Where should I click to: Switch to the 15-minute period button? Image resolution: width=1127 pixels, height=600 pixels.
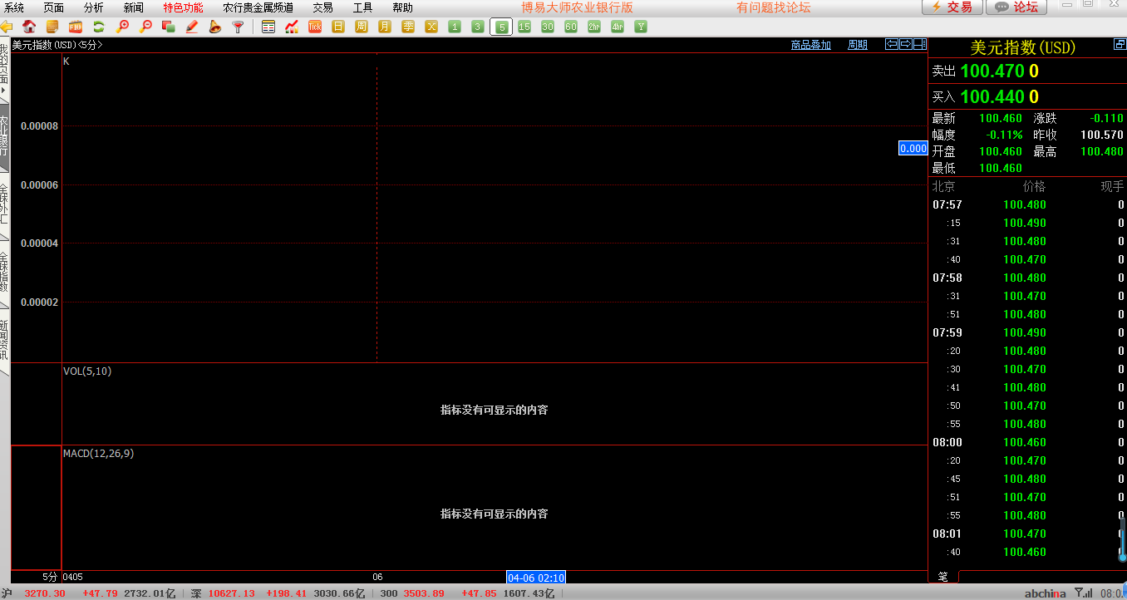point(524,27)
